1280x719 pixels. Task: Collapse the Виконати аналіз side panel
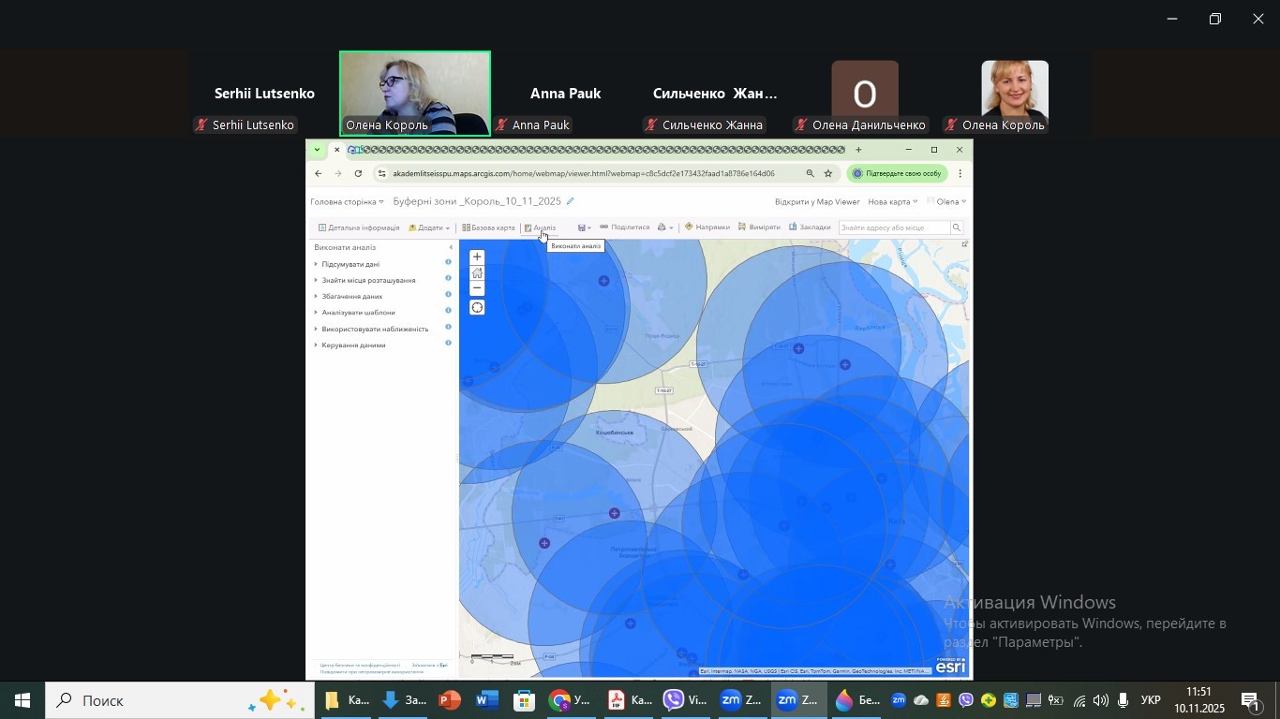pos(451,248)
